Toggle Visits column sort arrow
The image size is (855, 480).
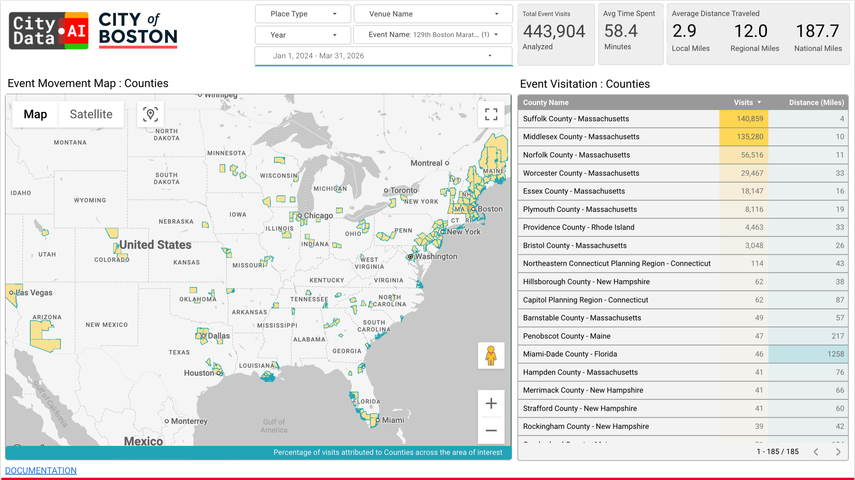click(x=759, y=102)
